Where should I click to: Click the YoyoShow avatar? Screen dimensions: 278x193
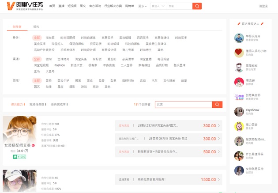239,112
